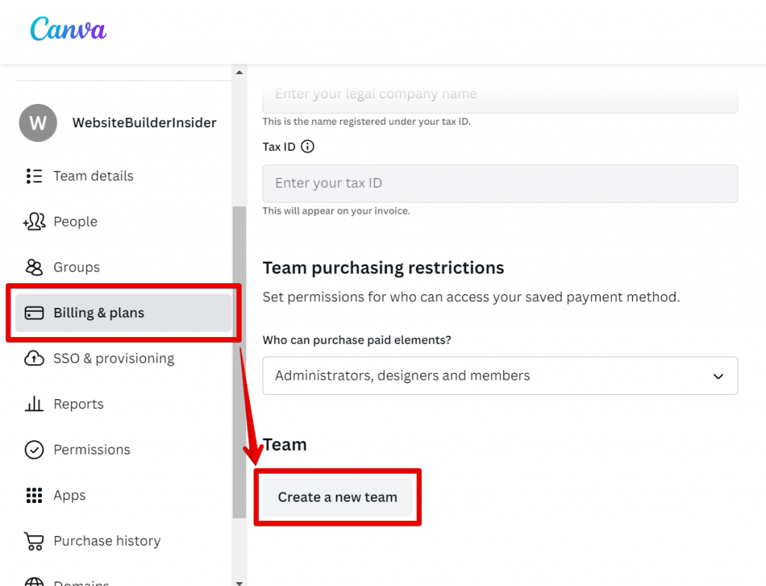Screen dimensions: 766x586
Task: Click the Tax ID info icon
Action: click(x=307, y=146)
